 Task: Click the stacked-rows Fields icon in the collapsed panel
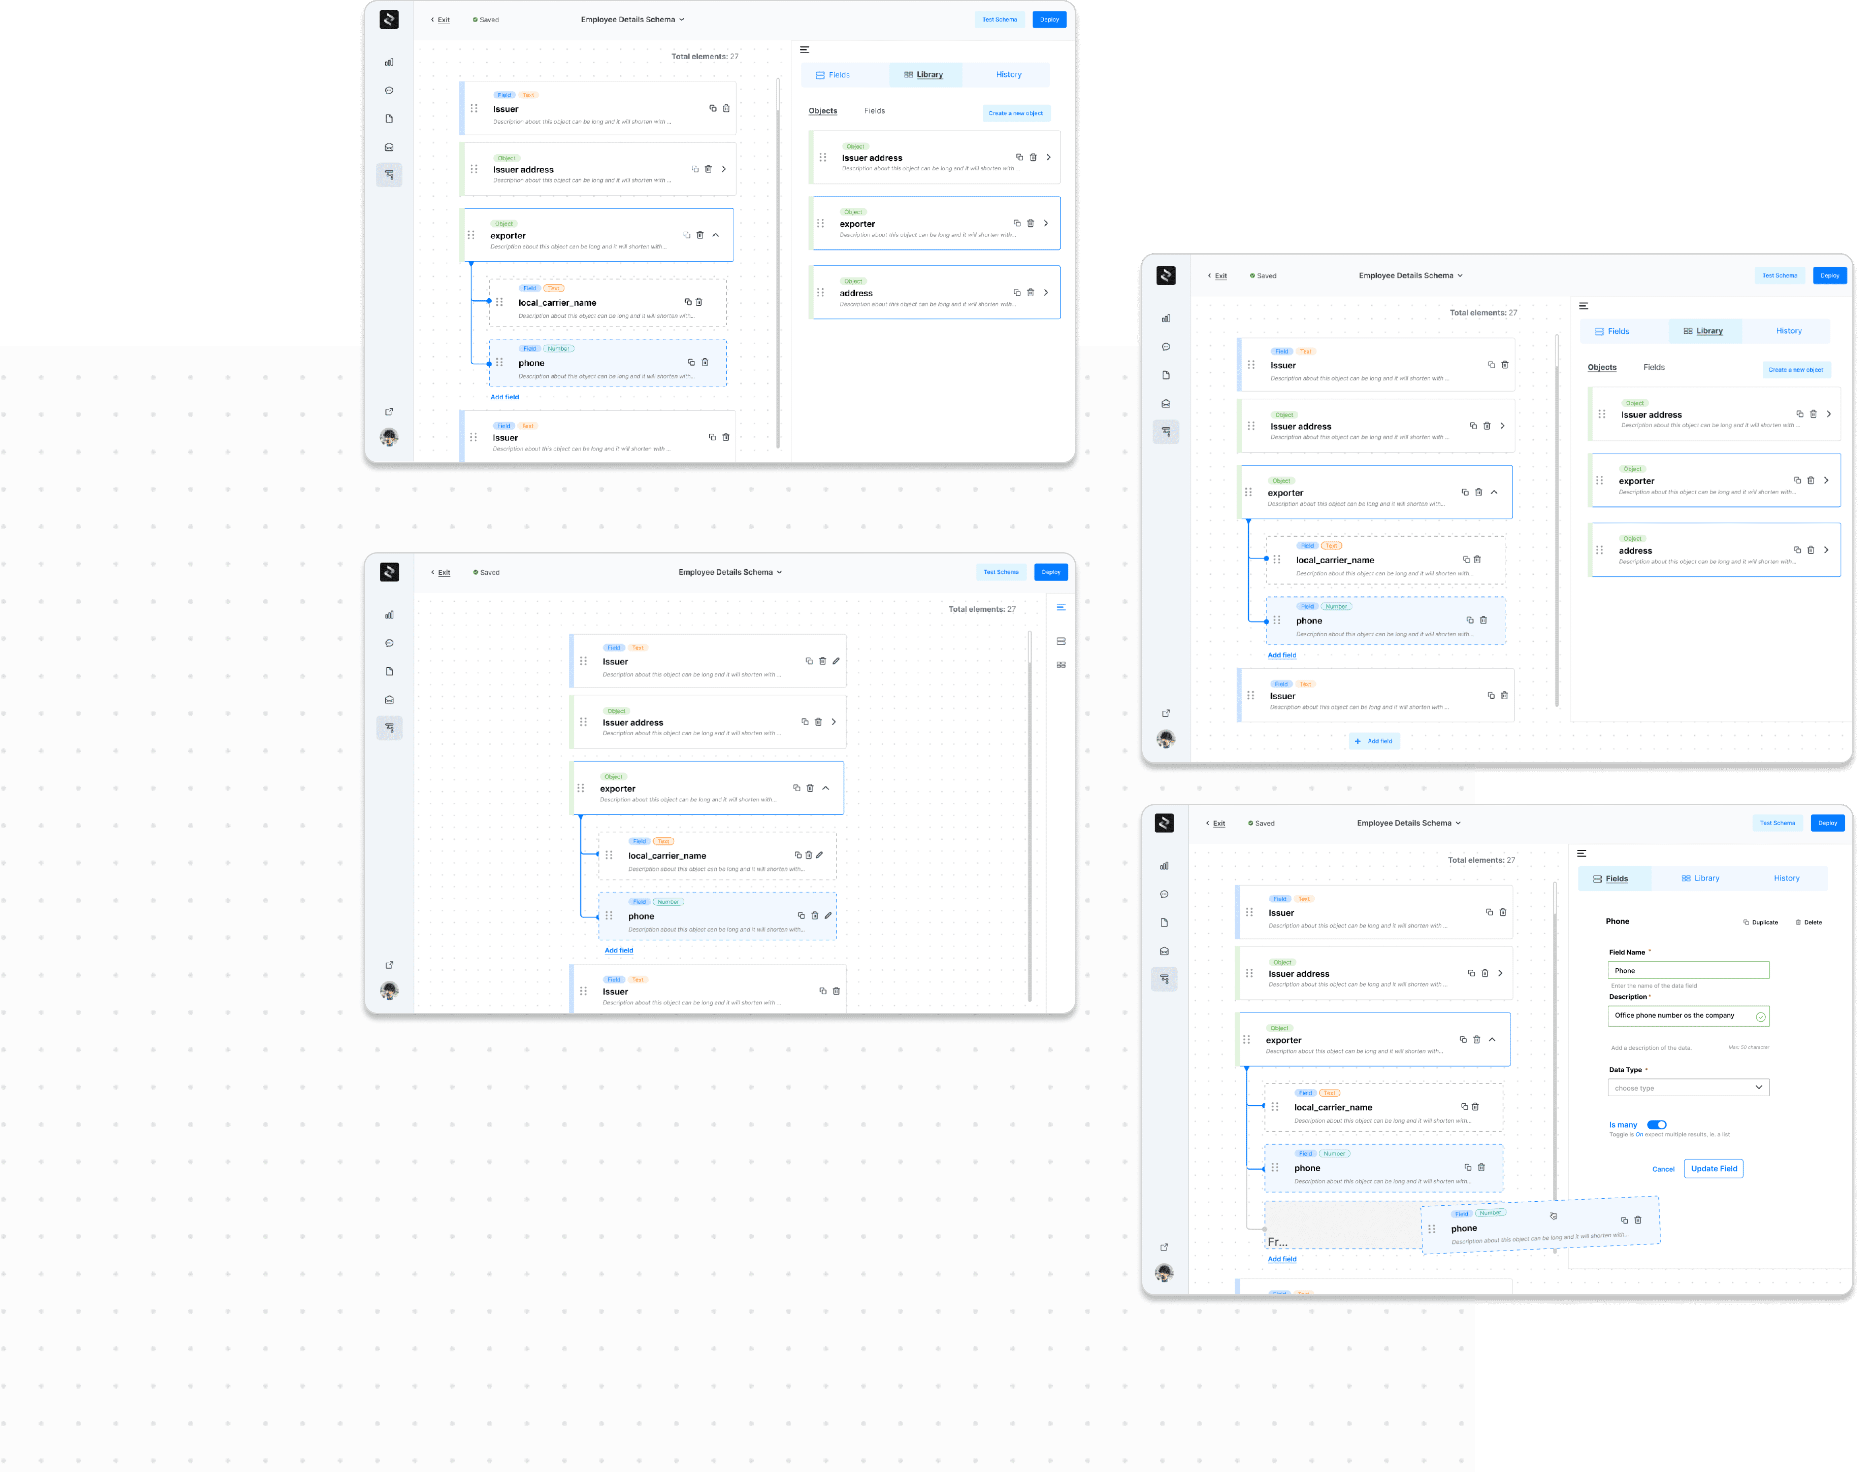(1061, 641)
